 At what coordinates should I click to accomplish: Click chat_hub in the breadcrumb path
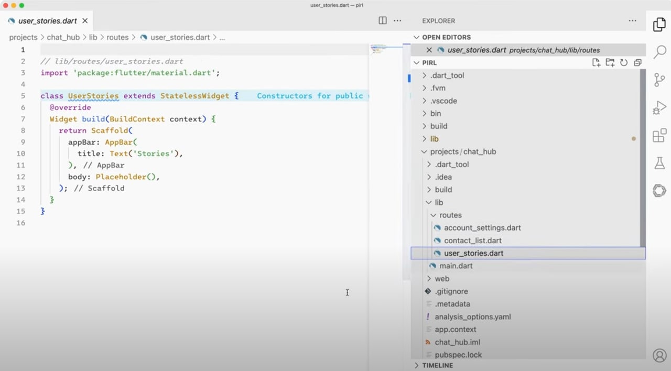pos(63,37)
